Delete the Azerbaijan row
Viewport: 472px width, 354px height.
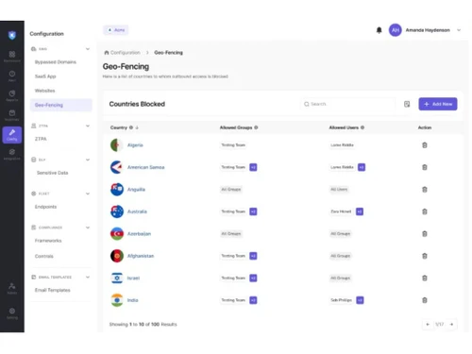[425, 234]
